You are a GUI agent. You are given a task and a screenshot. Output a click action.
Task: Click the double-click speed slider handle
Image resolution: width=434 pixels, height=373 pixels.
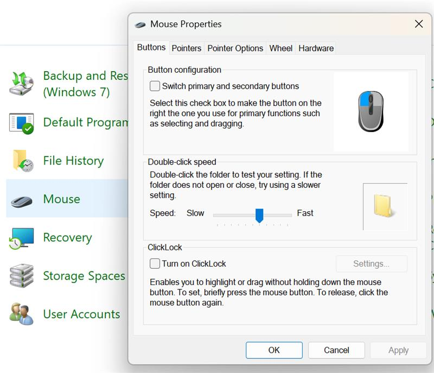259,216
